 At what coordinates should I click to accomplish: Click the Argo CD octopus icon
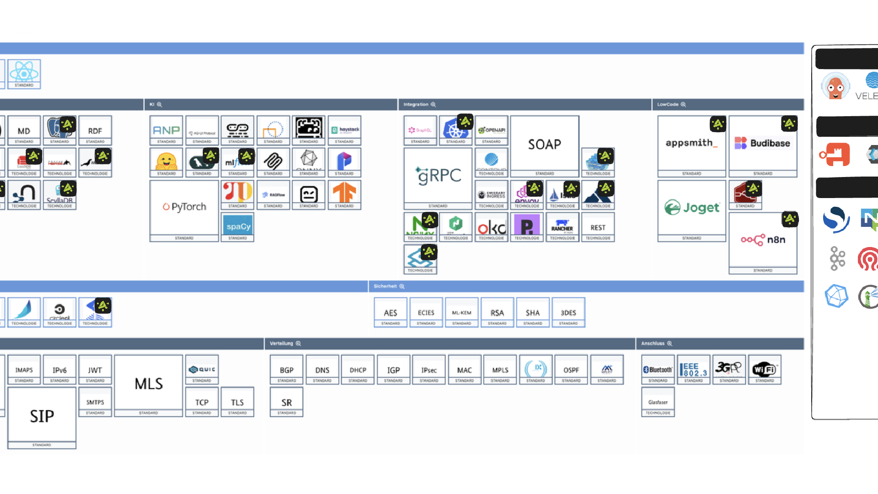(835, 86)
